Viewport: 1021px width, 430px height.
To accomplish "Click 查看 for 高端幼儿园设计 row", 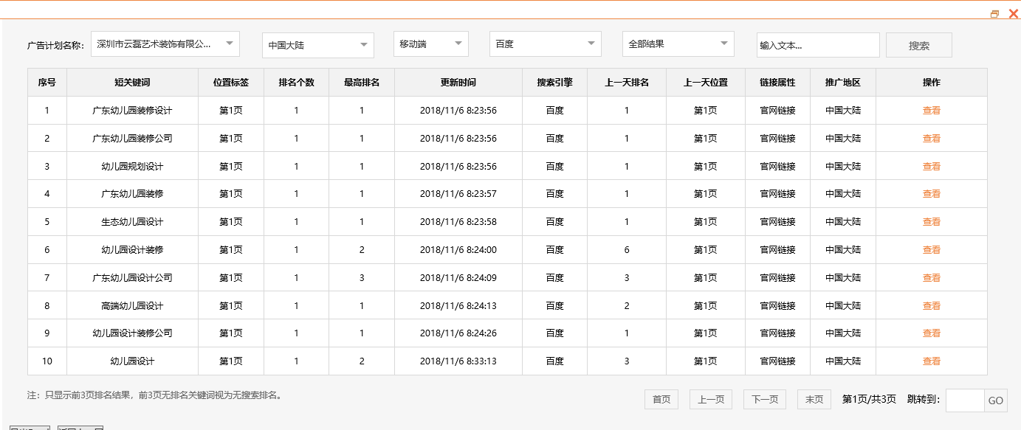I will click(x=932, y=305).
